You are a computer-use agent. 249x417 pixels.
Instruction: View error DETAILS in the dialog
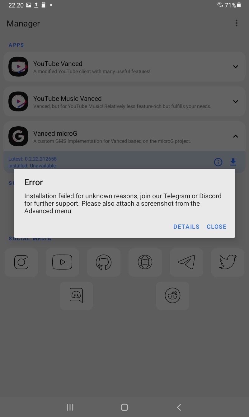[x=186, y=227]
